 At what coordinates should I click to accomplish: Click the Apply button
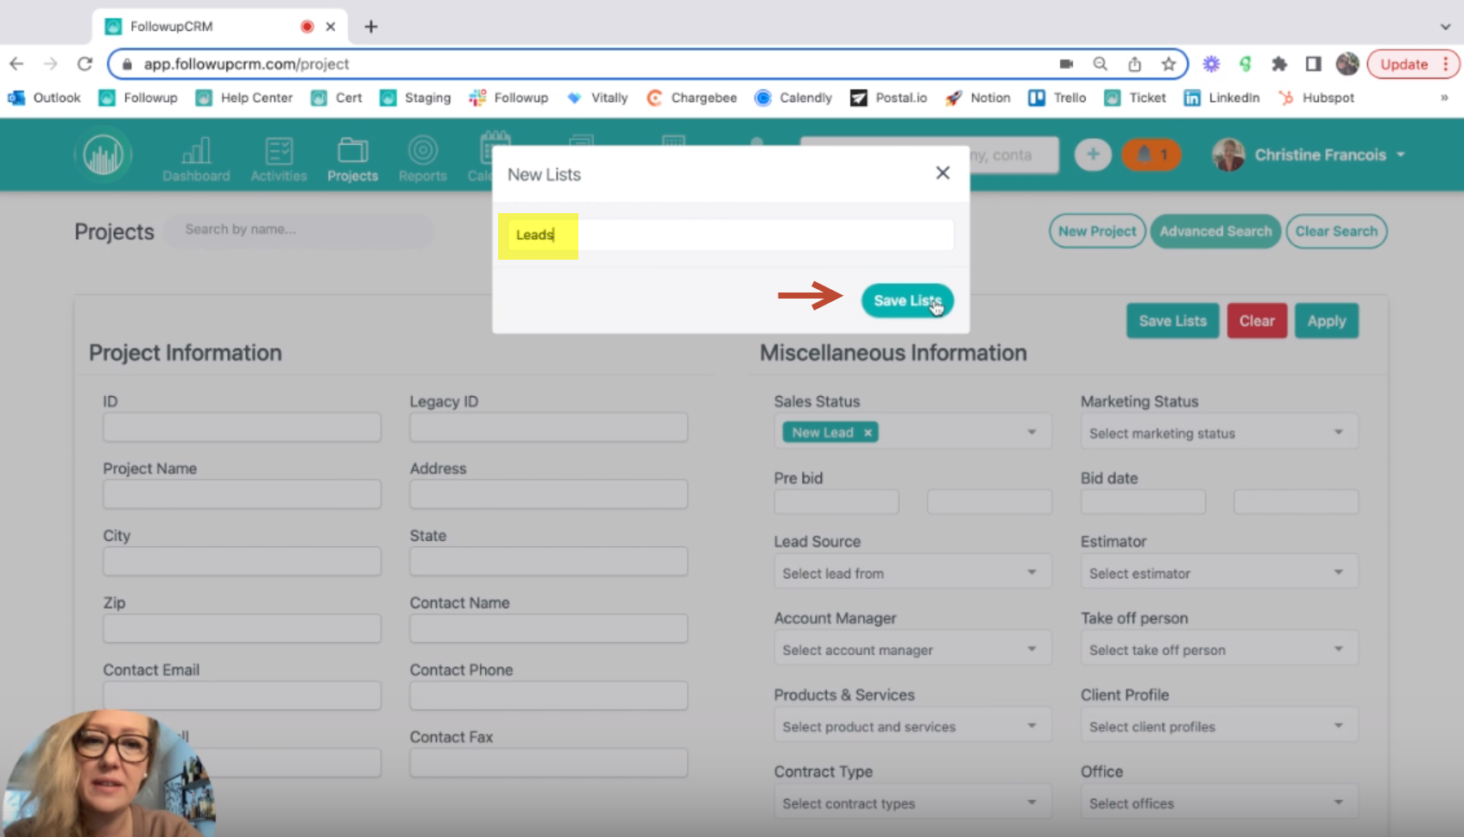(x=1327, y=320)
